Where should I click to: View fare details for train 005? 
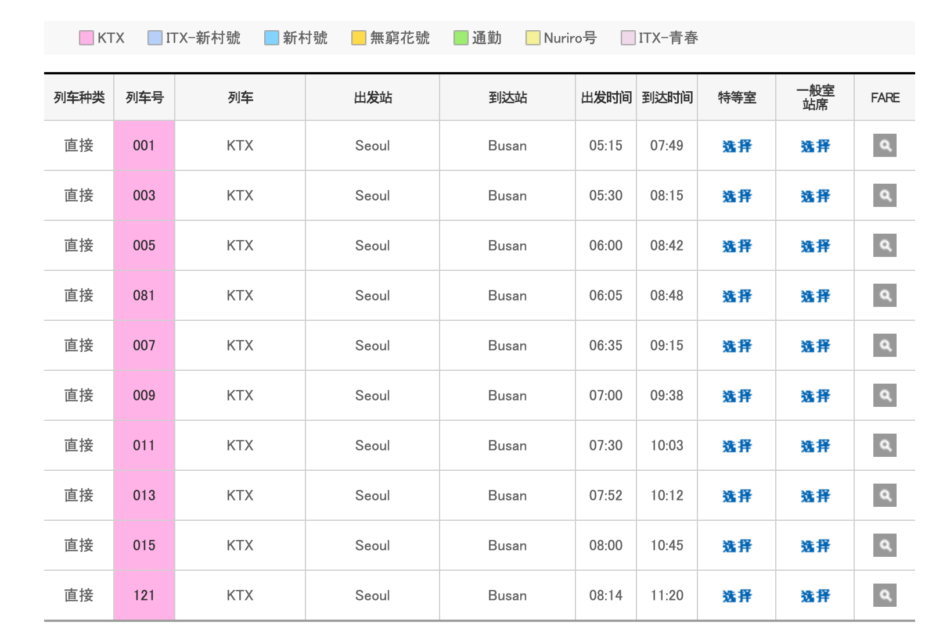click(884, 245)
